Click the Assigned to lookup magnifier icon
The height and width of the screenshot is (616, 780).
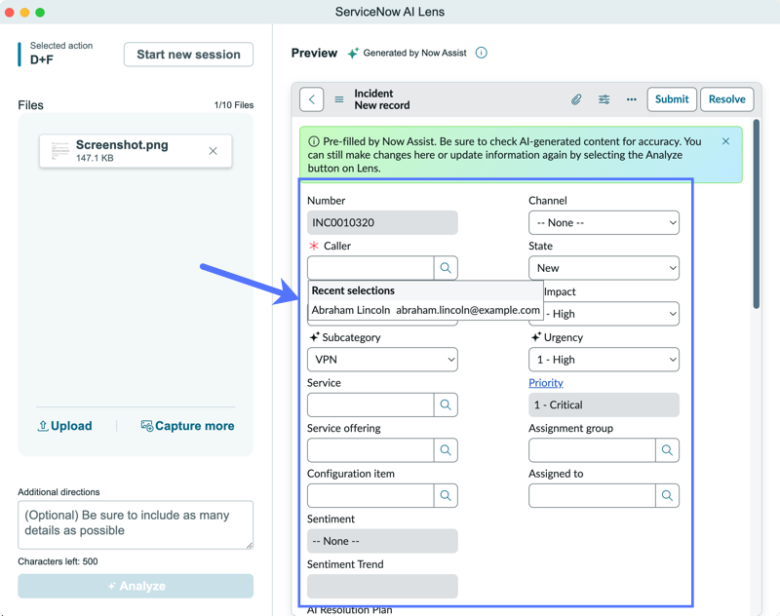coord(667,495)
